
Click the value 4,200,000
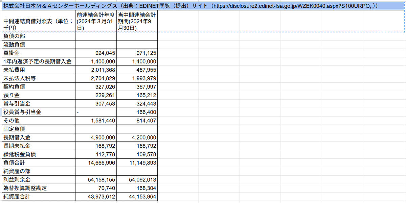point(137,137)
